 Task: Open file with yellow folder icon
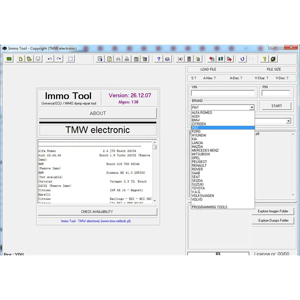[29, 59]
